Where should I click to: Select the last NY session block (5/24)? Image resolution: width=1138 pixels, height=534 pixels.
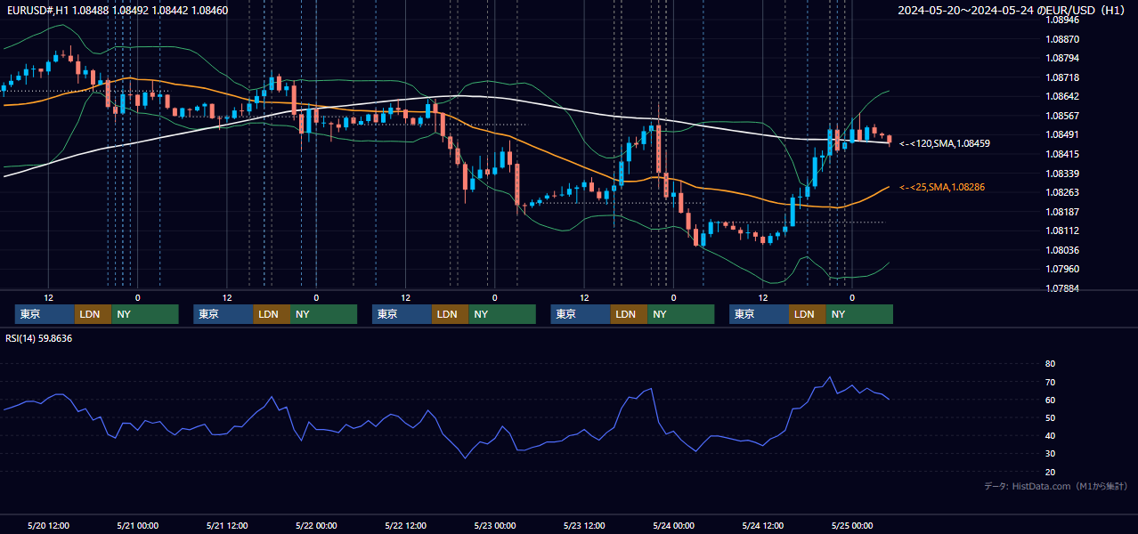[x=859, y=314]
